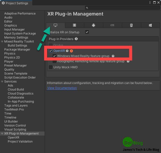This screenshot has width=161, height=153.
Task: Open Build Settings under Mixed Reality Toolkit
Action: click(x=18, y=45)
